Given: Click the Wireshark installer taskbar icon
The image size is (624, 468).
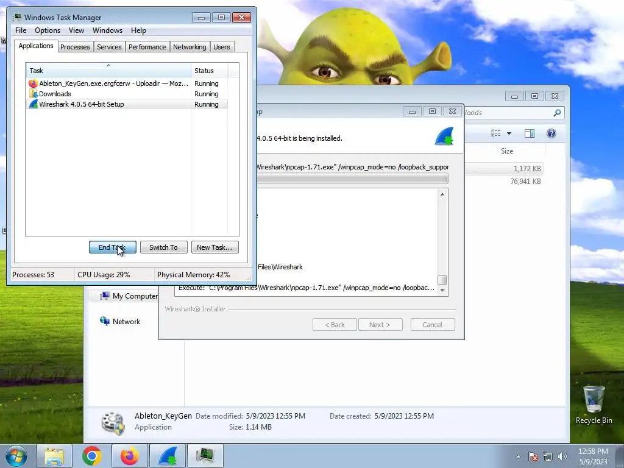Looking at the screenshot, I should click(x=168, y=456).
